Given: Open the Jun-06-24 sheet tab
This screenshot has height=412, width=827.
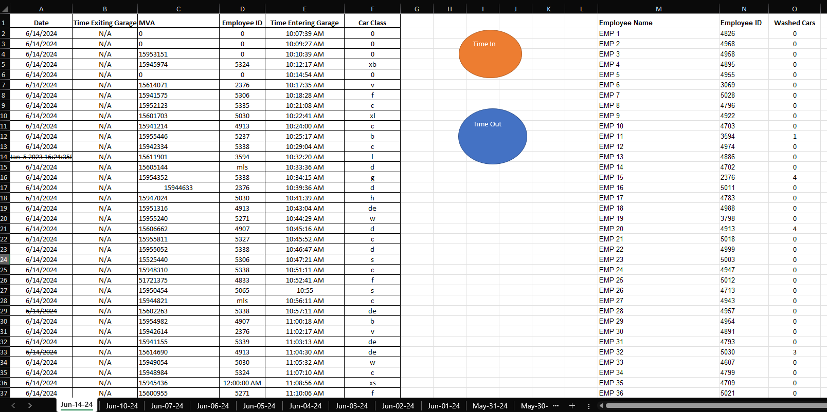Looking at the screenshot, I should click(x=213, y=406).
